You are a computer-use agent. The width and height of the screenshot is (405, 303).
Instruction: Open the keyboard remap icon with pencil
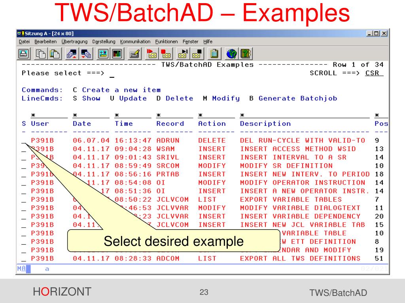tap(134, 54)
